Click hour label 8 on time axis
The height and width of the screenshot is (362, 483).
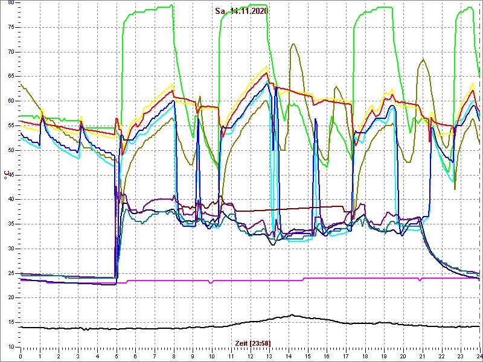[x=174, y=356]
